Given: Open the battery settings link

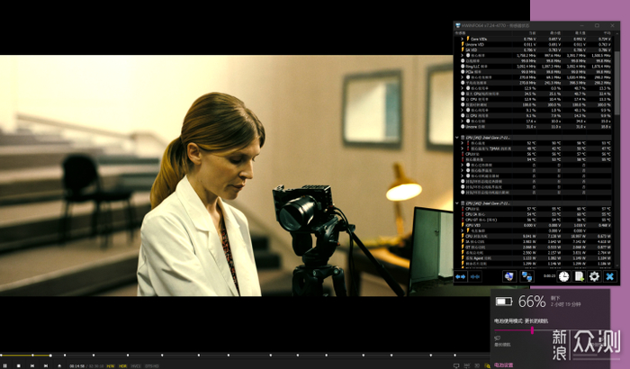Looking at the screenshot, I should (x=505, y=365).
